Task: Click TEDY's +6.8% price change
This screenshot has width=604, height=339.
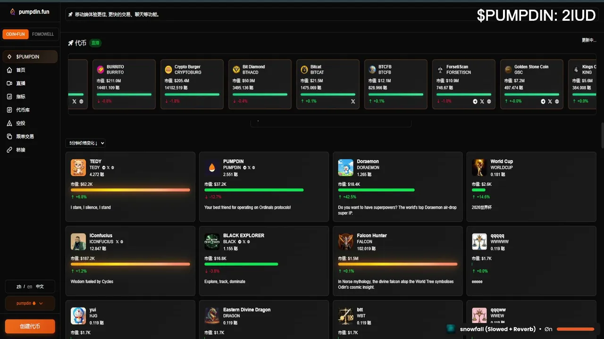Action: point(79,197)
